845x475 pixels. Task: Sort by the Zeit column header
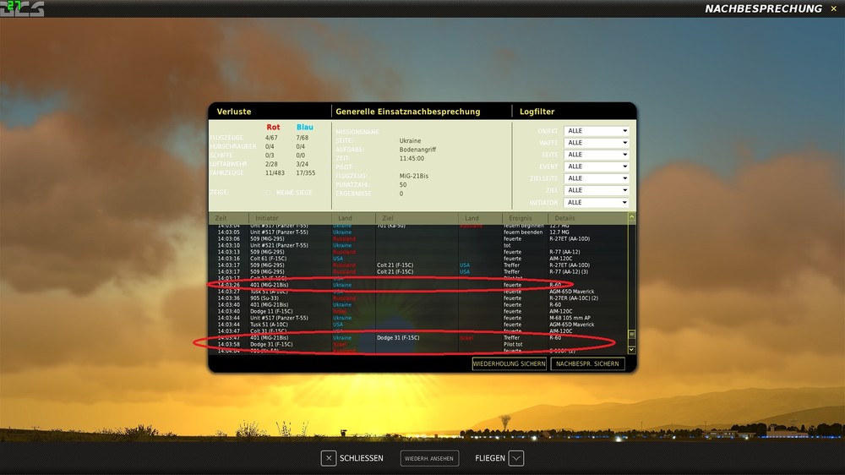(x=221, y=218)
